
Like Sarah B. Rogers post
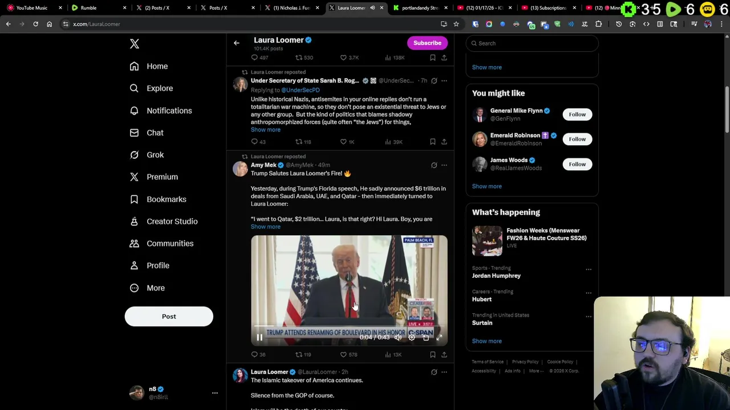pyautogui.click(x=347, y=142)
